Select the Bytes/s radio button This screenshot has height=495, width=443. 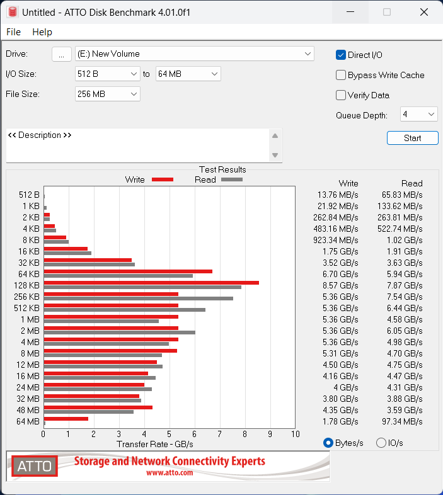tap(328, 443)
